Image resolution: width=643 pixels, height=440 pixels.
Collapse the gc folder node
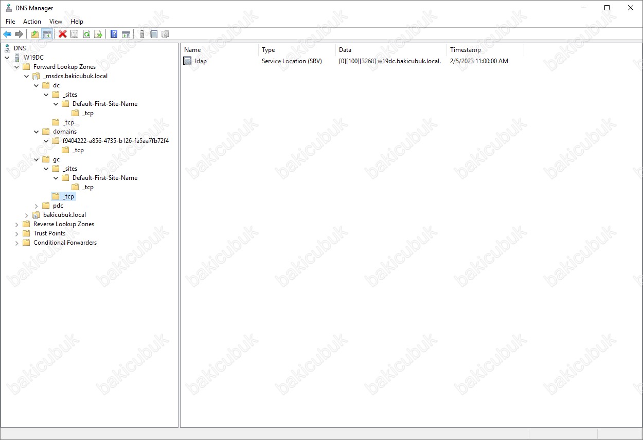click(x=37, y=159)
